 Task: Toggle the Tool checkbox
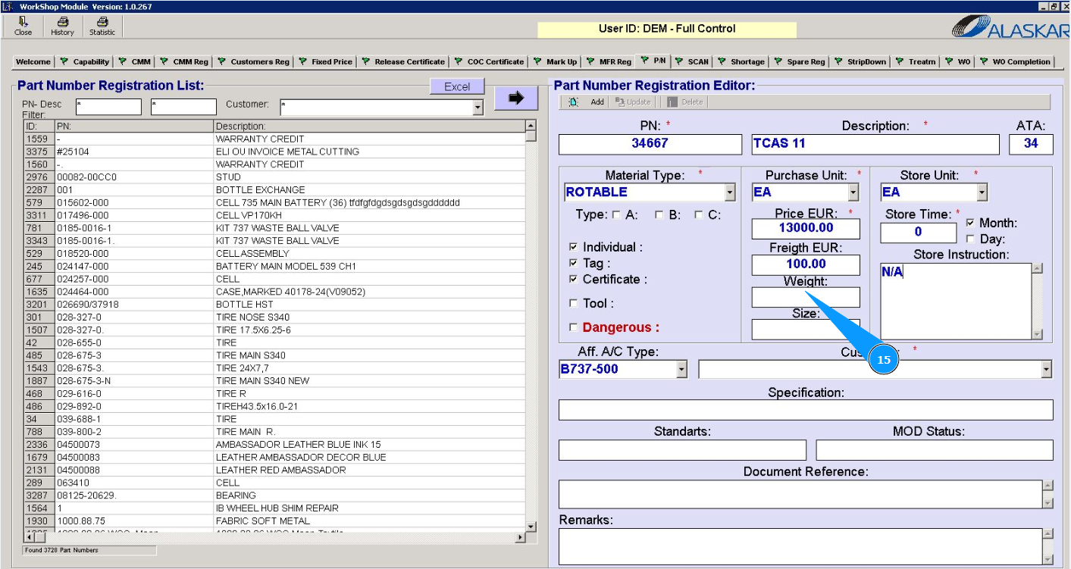click(574, 303)
